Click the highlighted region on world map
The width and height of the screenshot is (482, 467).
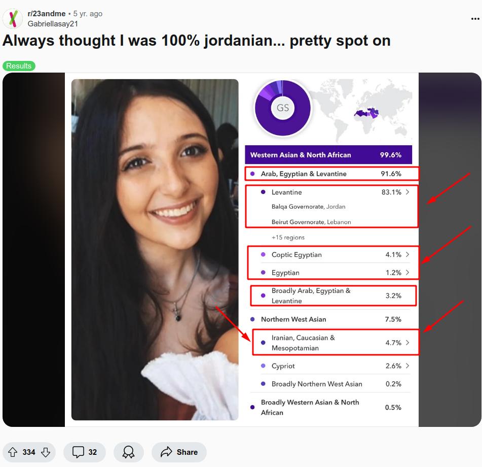pyautogui.click(x=368, y=113)
